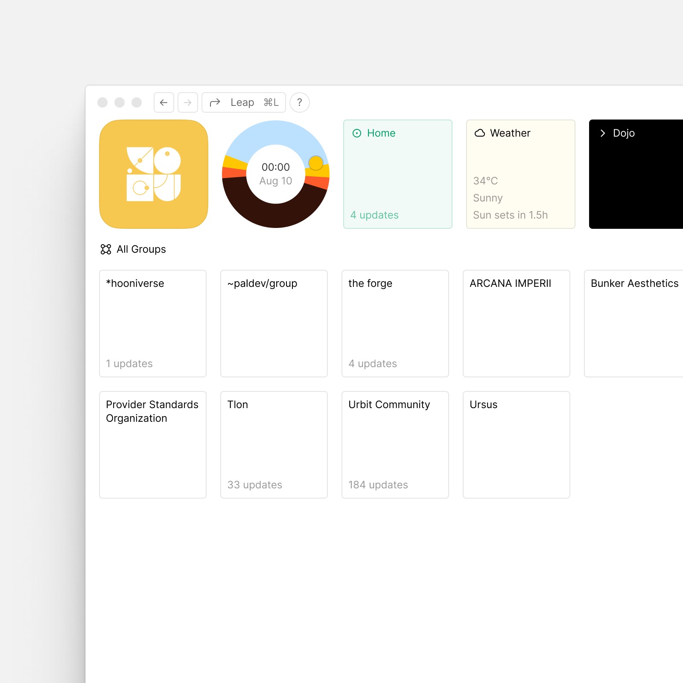
Task: Open the Provider Standards Organization group
Action: [152, 445]
